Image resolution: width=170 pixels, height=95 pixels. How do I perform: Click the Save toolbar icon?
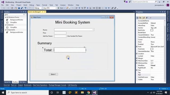19,8
